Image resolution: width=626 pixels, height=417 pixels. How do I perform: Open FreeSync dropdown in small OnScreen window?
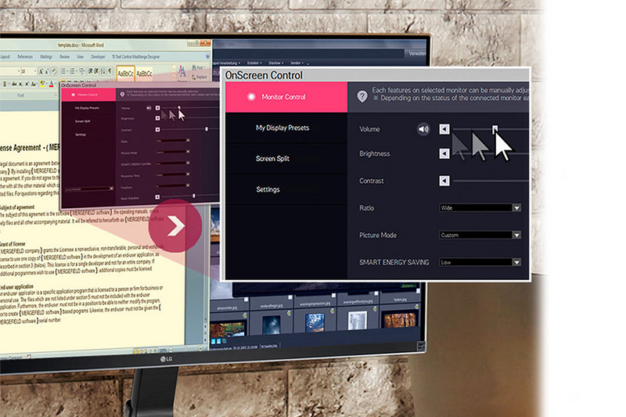(x=172, y=185)
